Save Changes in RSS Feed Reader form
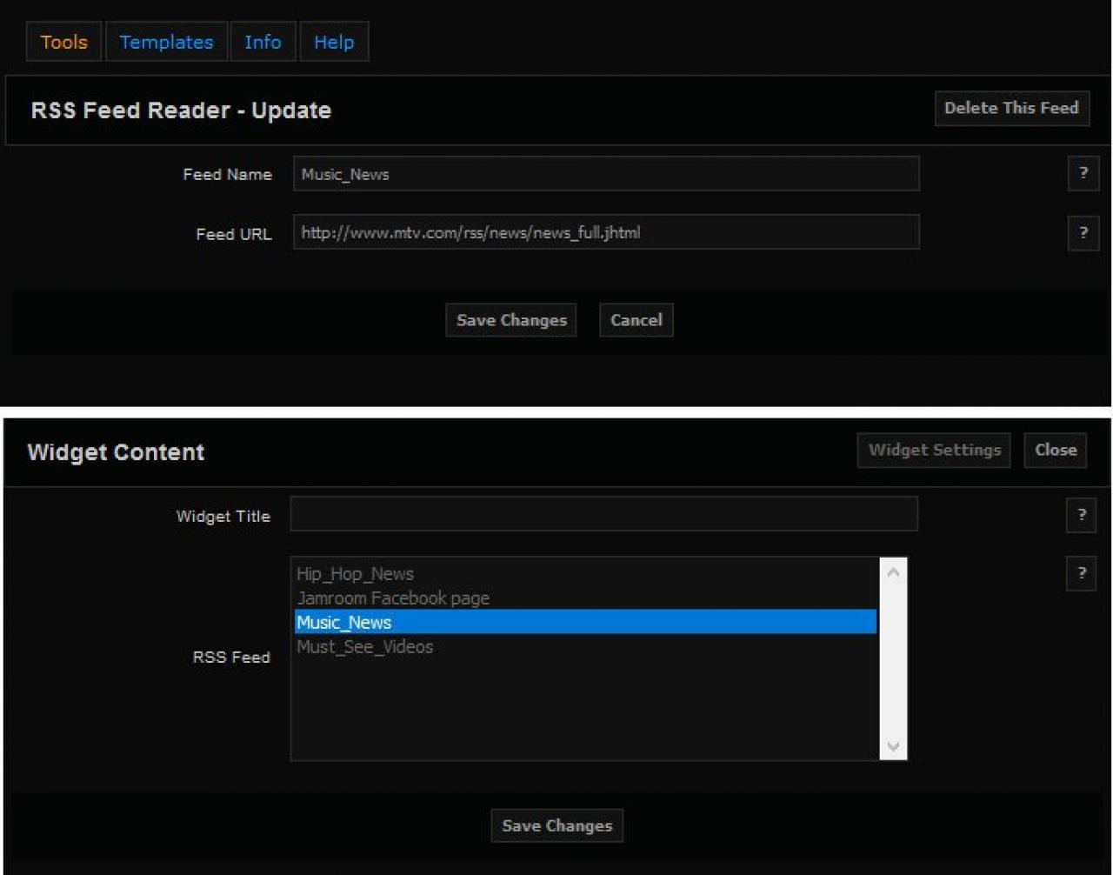The width and height of the screenshot is (1113, 875). point(511,320)
